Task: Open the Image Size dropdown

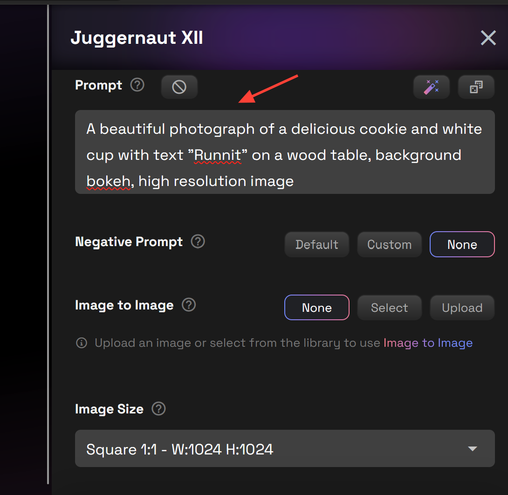Action: [285, 448]
